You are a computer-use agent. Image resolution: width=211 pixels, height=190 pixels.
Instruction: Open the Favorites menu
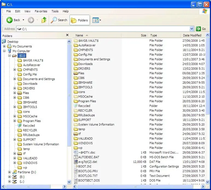[x=41, y=11]
